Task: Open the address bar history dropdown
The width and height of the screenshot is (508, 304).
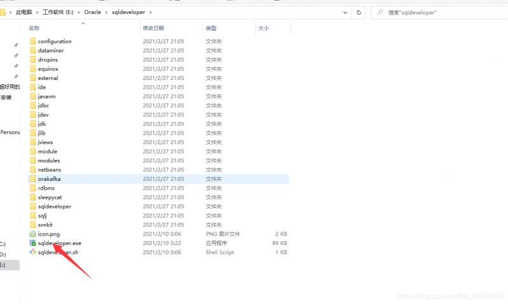Action: click(x=345, y=13)
